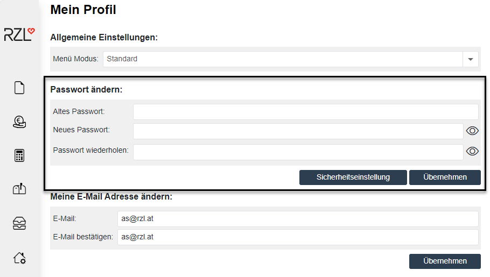The width and height of the screenshot is (490, 277).
Task: Open the calculator icon in sidebar
Action: [x=19, y=156]
